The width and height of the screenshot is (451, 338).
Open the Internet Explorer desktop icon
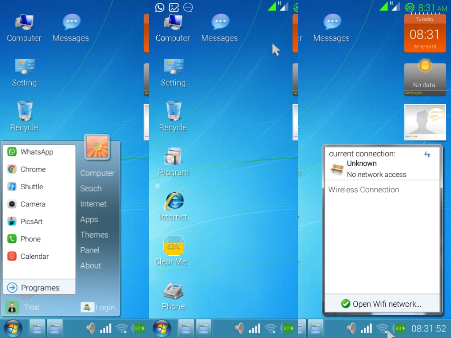pyautogui.click(x=174, y=206)
